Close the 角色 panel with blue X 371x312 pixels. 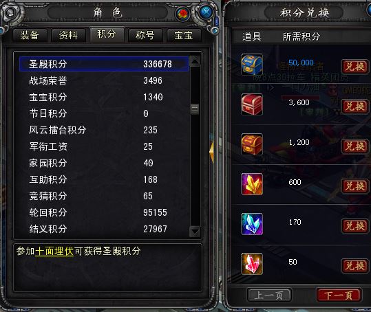click(x=206, y=12)
